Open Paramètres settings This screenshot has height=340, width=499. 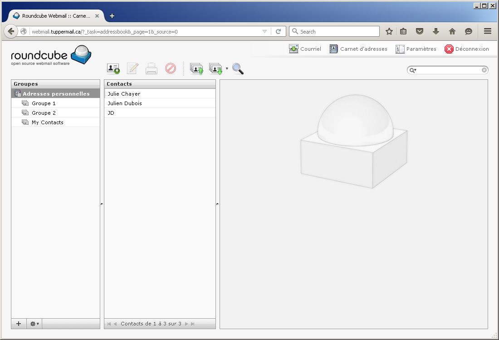click(416, 49)
